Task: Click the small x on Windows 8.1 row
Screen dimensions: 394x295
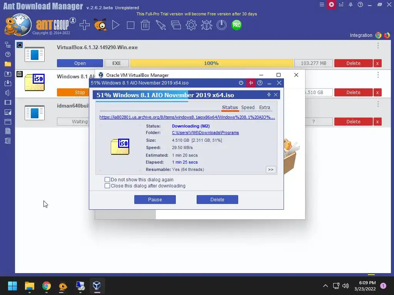Action: click(377, 92)
